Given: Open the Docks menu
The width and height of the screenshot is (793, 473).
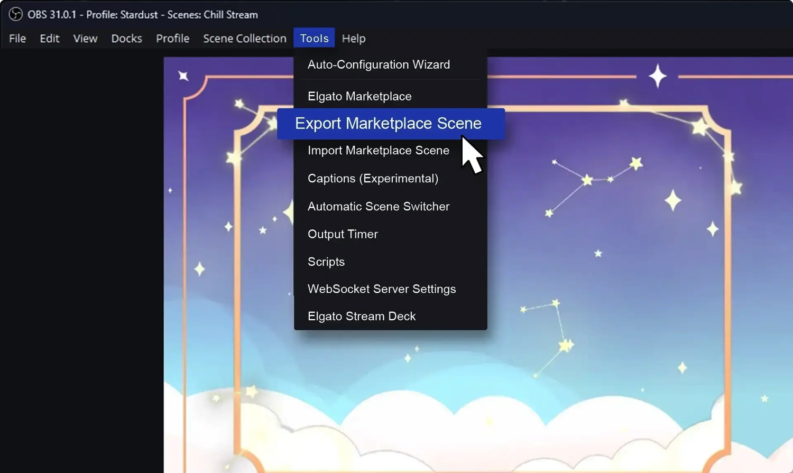Looking at the screenshot, I should pos(126,38).
